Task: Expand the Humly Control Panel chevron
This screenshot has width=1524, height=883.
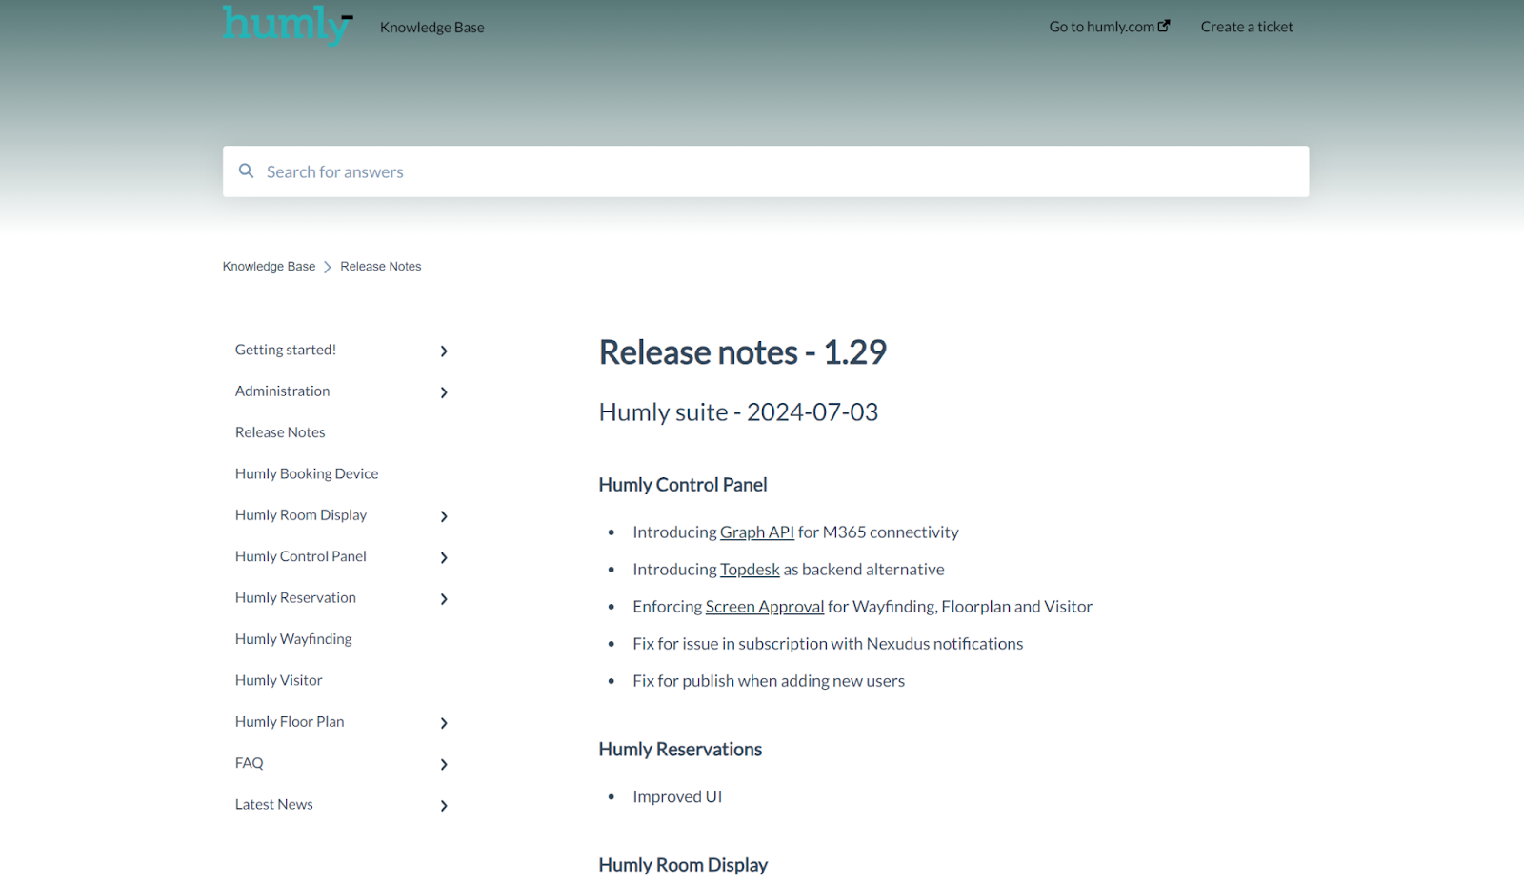Action: 444,557
